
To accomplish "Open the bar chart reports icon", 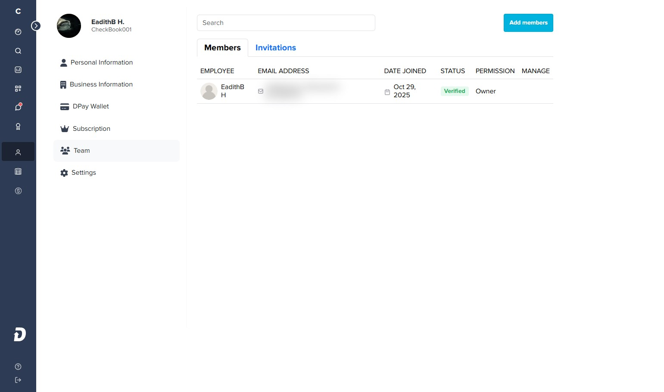I will [18, 70].
